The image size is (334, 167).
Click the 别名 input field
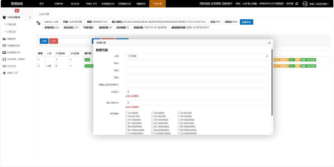point(197,70)
